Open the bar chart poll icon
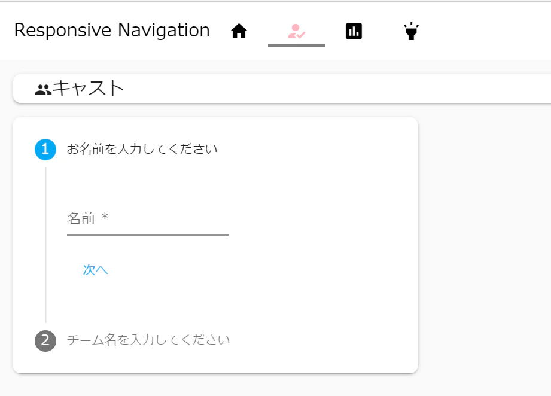Viewport: 551px width, 396px height. 354,31
